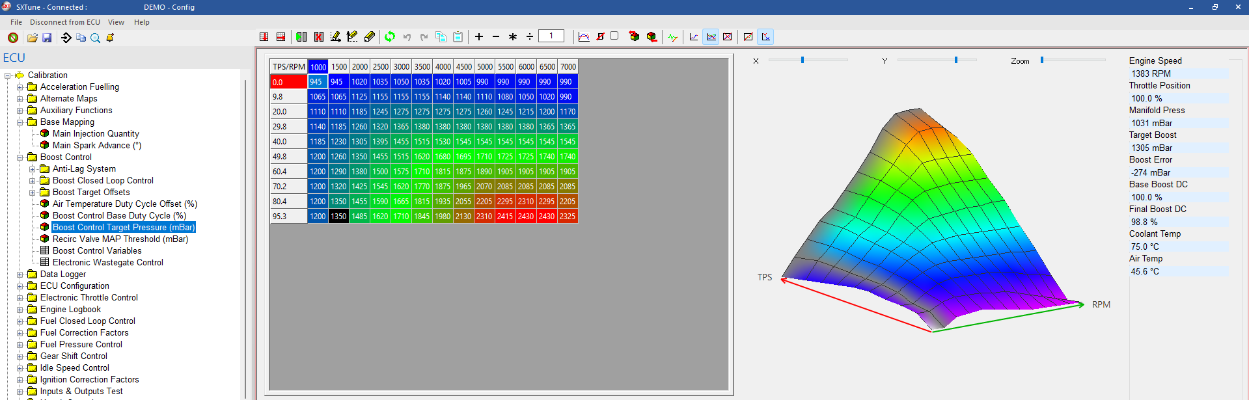Click the asterisk multiply operation icon
Viewport: 1249px width, 400px height.
[513, 37]
